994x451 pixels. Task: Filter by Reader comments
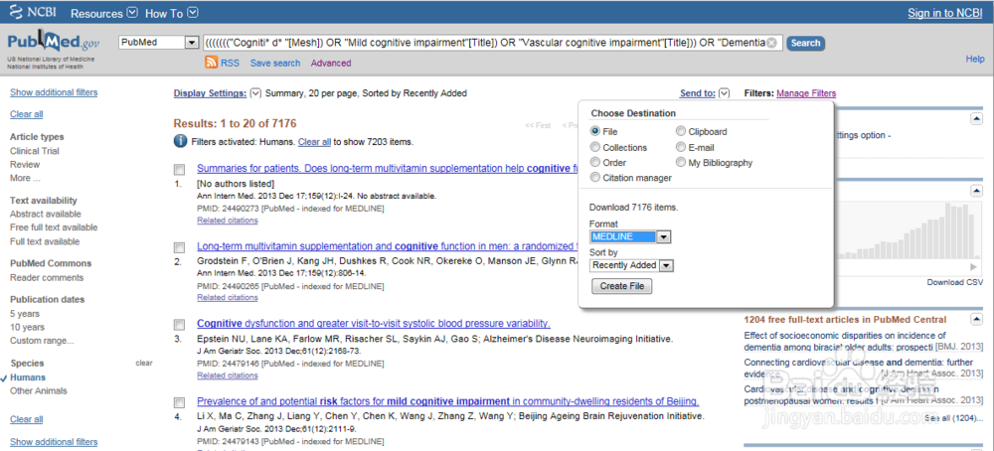47,277
